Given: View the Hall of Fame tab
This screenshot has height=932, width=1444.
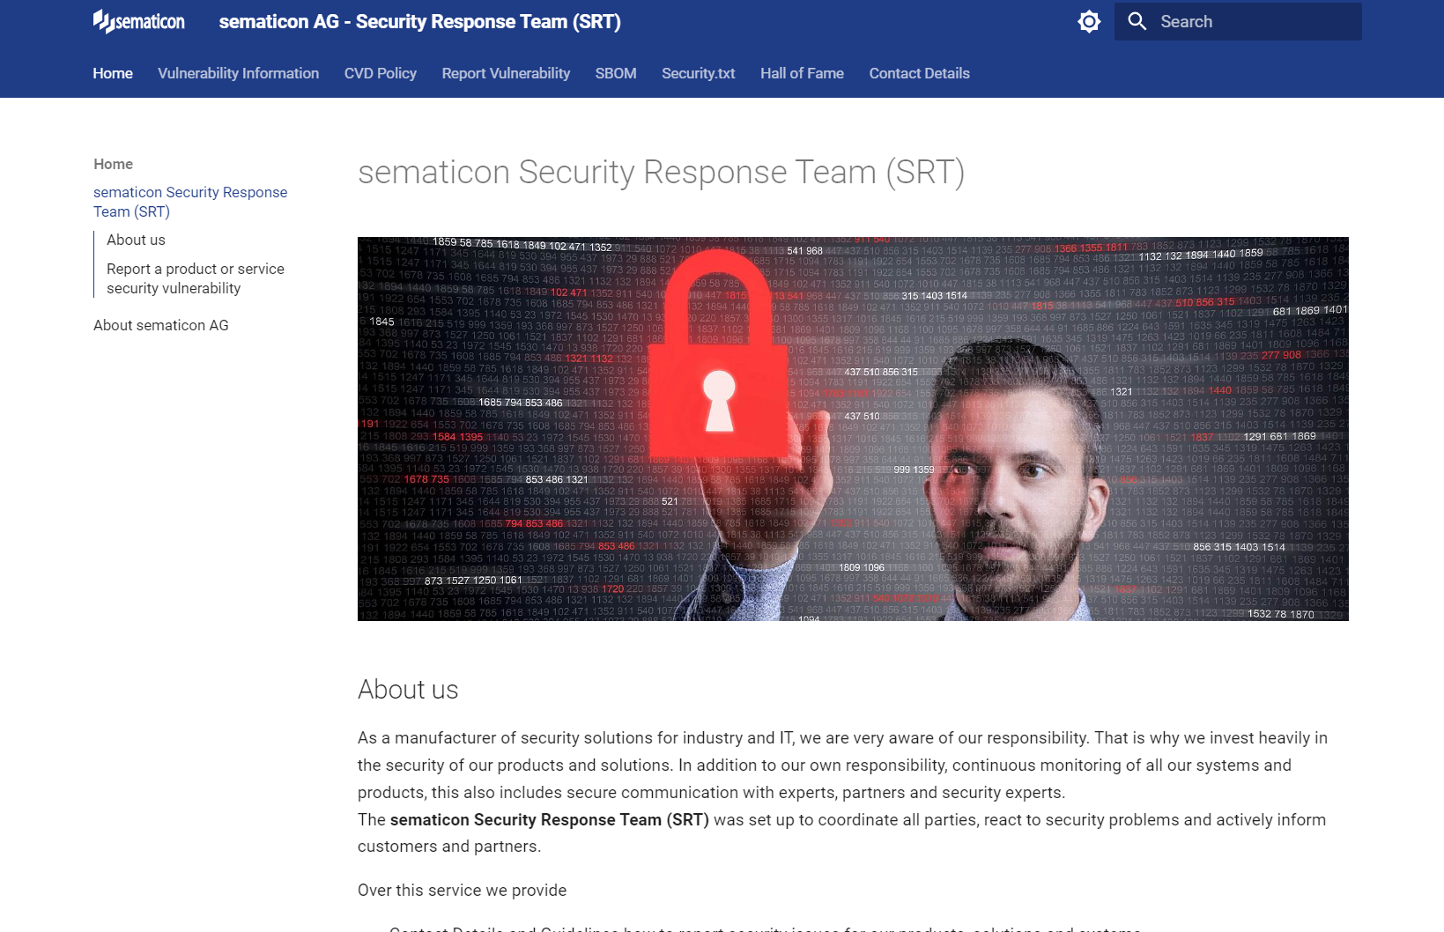Looking at the screenshot, I should pyautogui.click(x=802, y=73).
